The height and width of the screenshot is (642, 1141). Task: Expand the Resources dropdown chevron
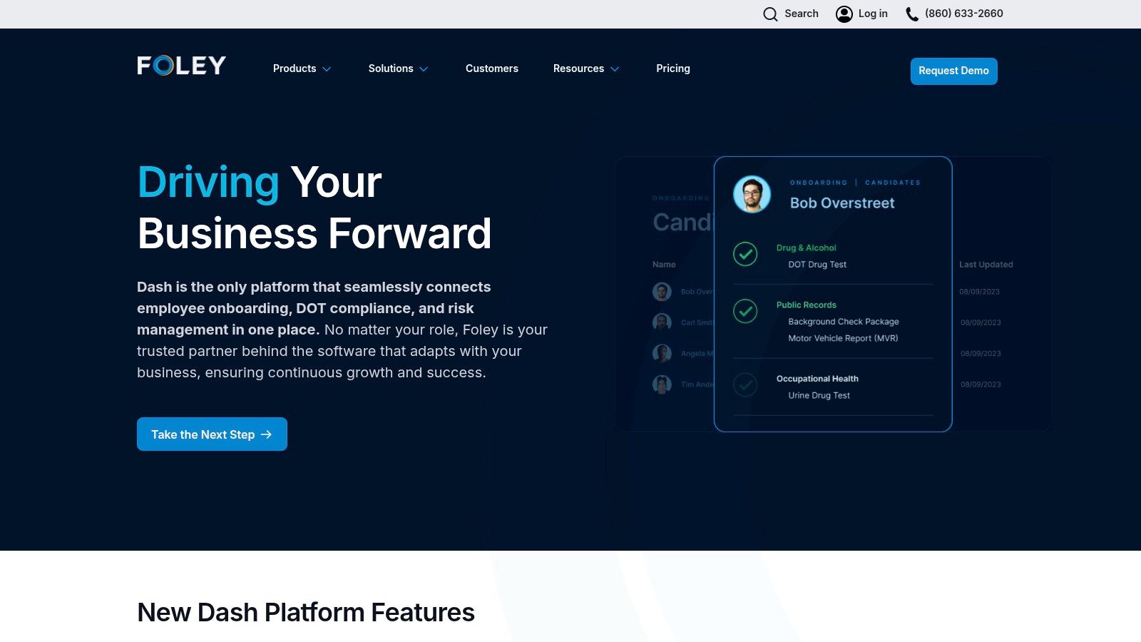click(x=615, y=69)
